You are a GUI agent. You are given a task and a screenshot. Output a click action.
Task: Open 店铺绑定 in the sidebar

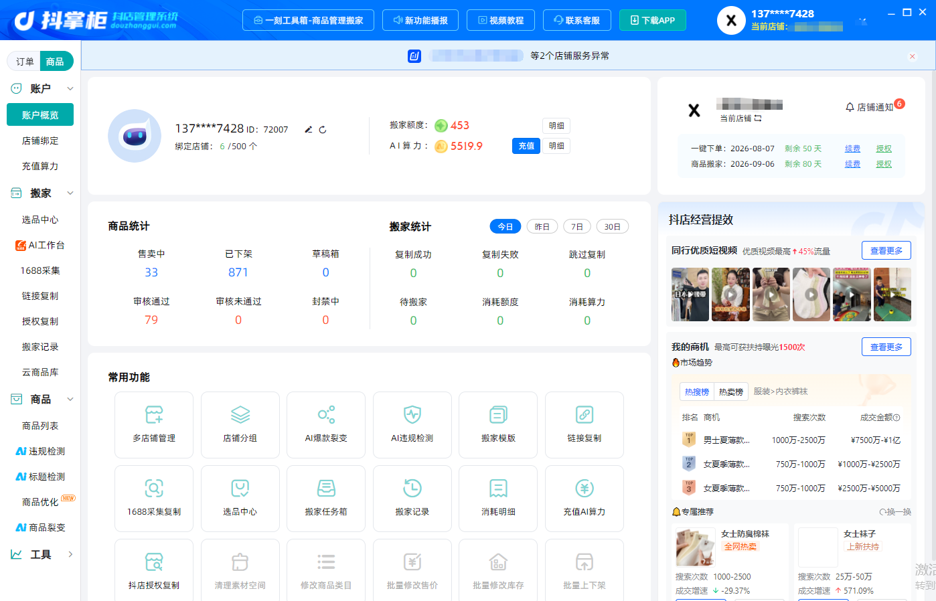tap(40, 141)
